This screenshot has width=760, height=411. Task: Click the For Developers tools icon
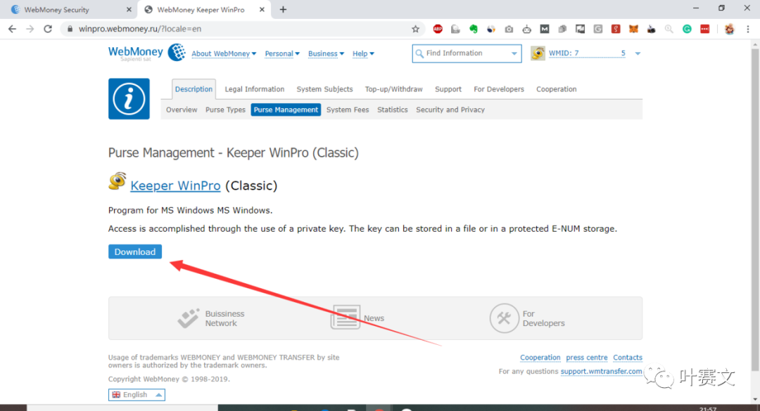coord(504,318)
